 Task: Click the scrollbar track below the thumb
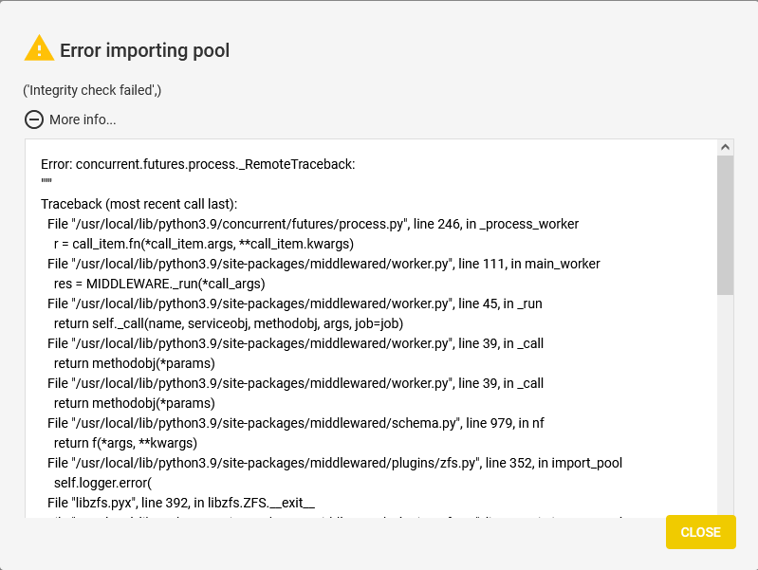point(725,405)
